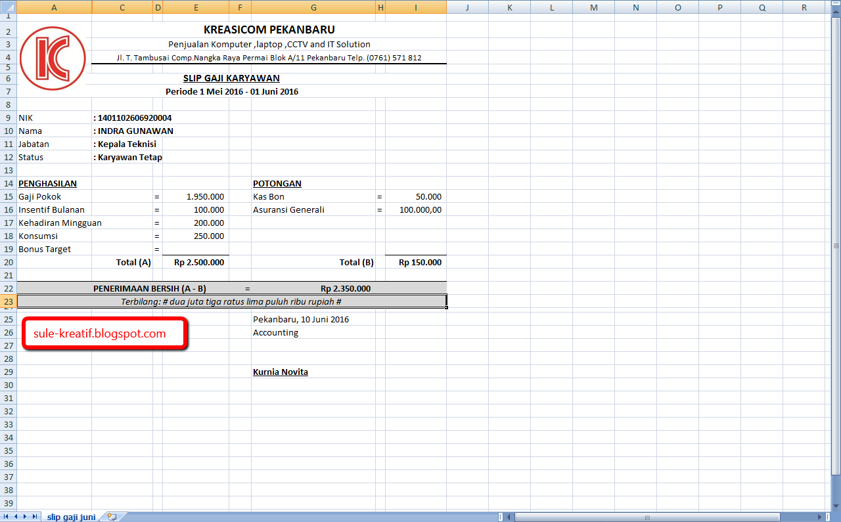
Task: Select row 23 header
Action: (8, 301)
